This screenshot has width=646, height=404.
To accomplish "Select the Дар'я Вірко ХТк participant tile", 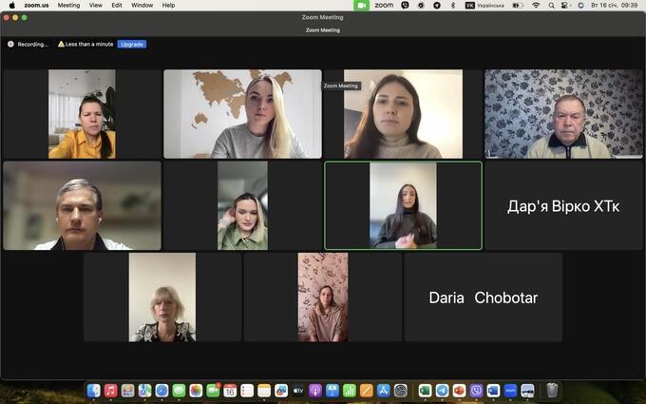I will tap(563, 205).
